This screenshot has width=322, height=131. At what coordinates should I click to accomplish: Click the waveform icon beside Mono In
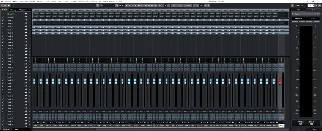point(26,17)
